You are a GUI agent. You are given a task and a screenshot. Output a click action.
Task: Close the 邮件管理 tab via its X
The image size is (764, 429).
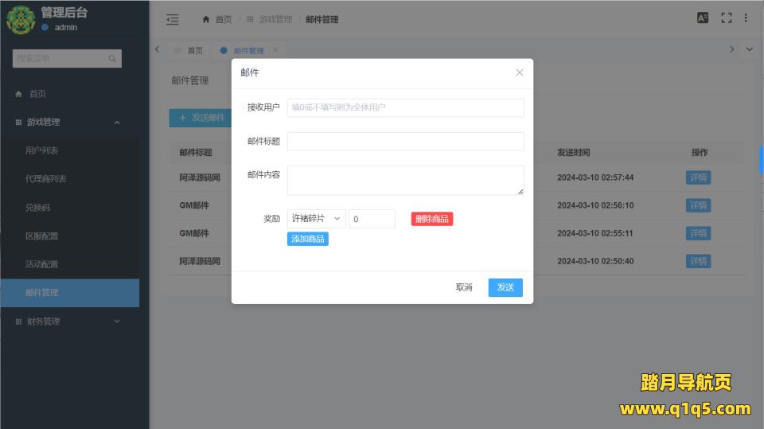[275, 50]
